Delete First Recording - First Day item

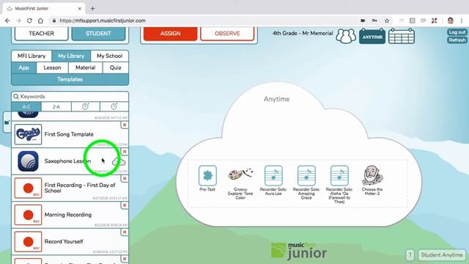tap(125, 178)
